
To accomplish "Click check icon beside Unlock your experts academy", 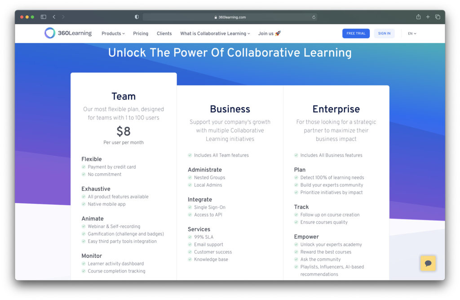I will tap(296, 244).
